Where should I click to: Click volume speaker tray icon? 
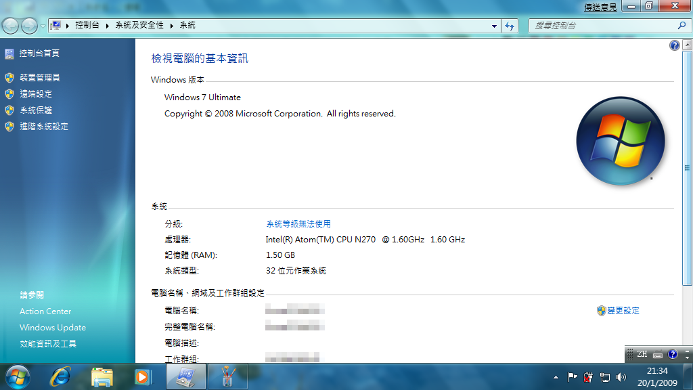pyautogui.click(x=621, y=377)
